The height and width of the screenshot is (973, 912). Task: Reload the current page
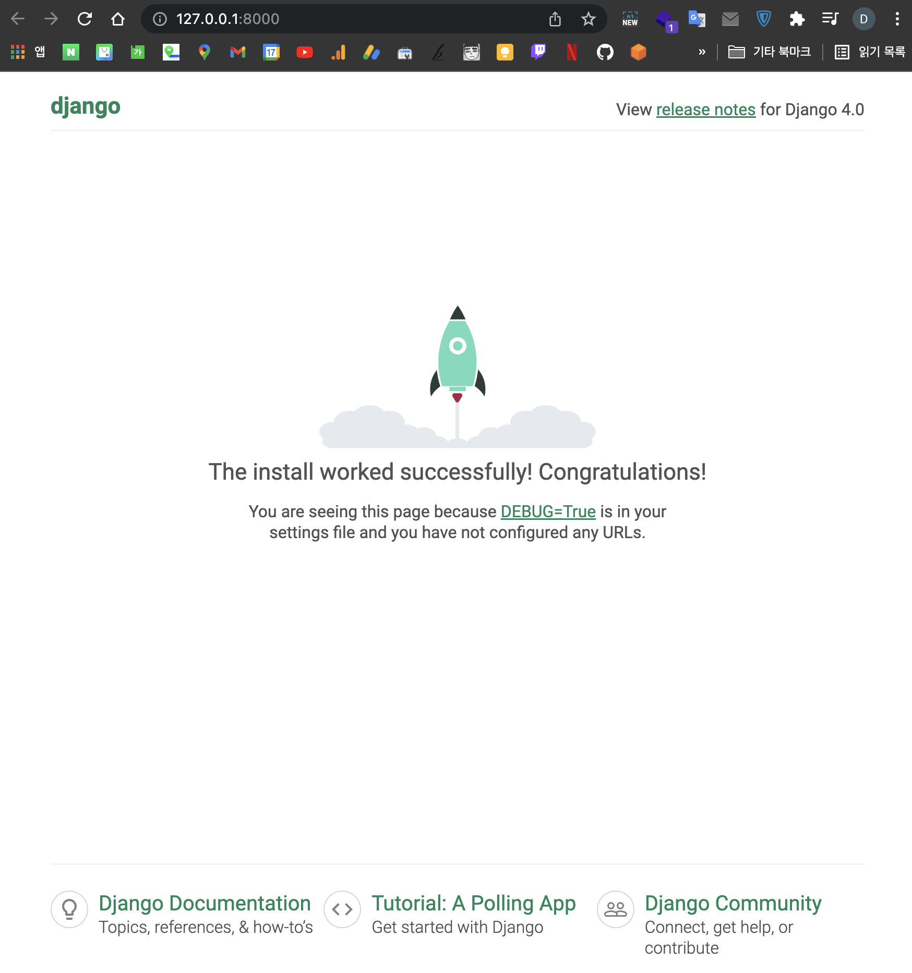pyautogui.click(x=85, y=19)
